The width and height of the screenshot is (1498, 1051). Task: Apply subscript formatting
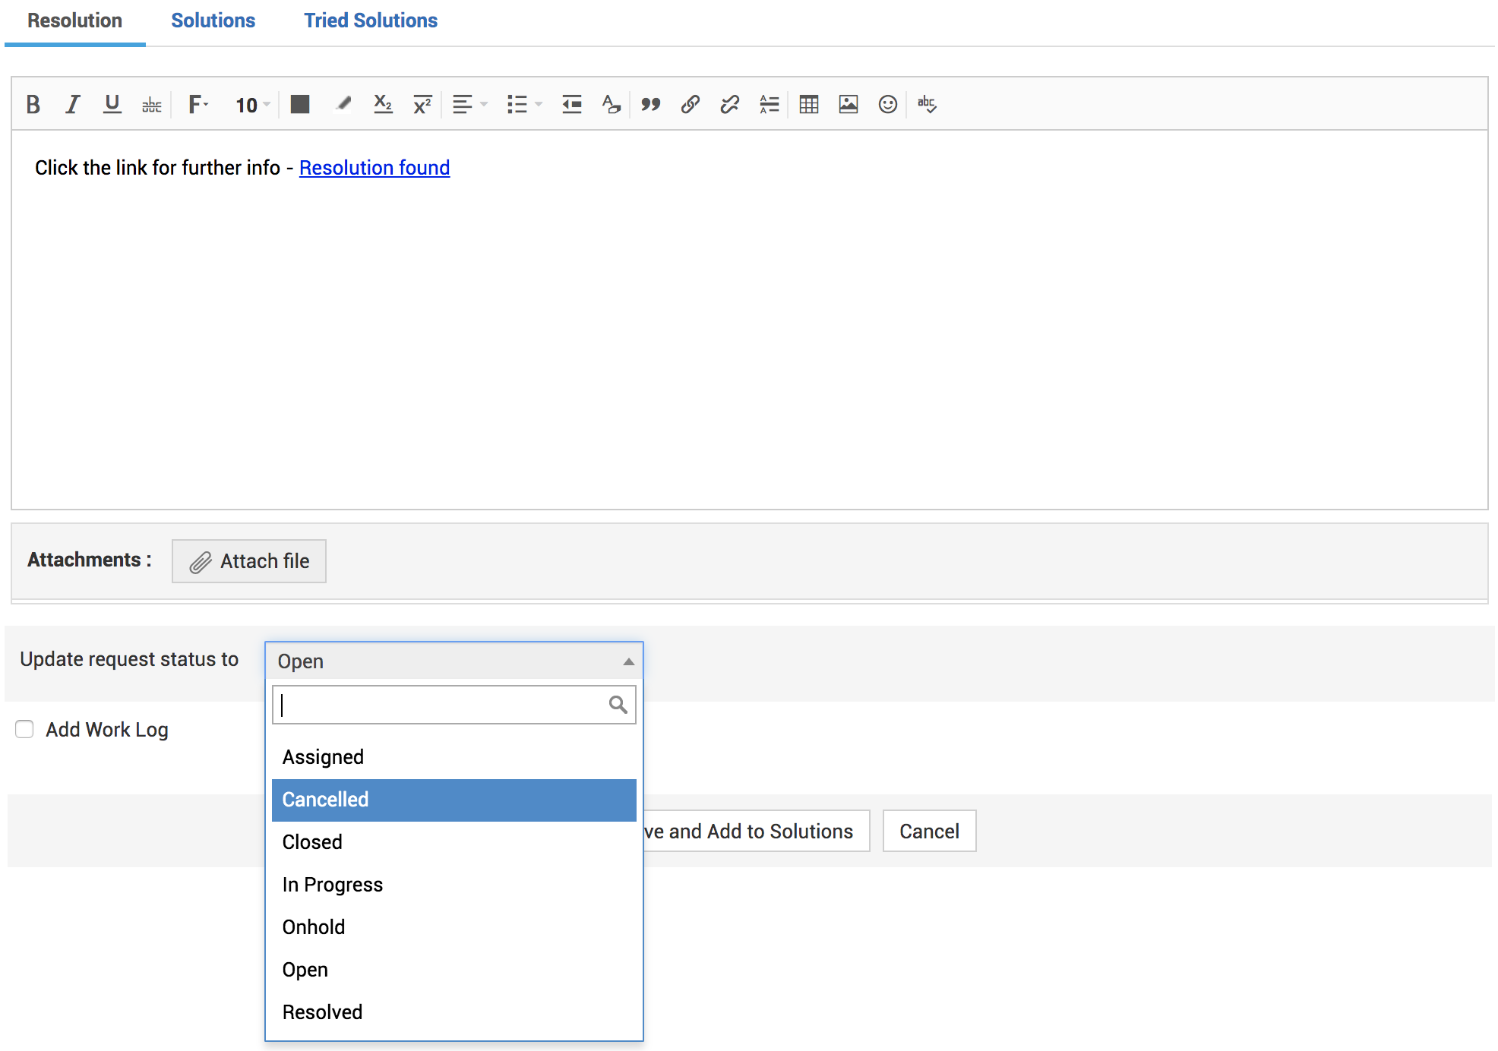pos(383,104)
